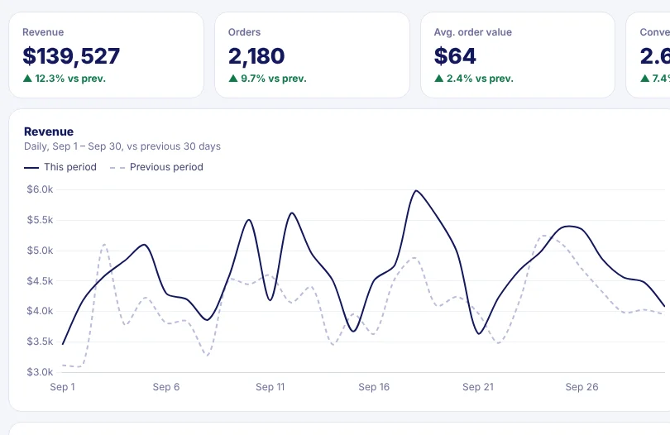
Task: Open the Revenue summary card
Action: pos(107,55)
